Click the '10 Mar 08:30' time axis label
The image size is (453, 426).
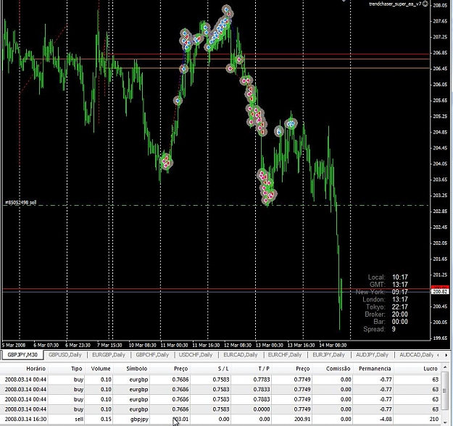click(143, 345)
